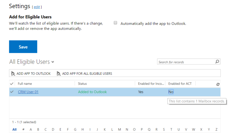Toggle the select-all checkmark in the header
Image resolution: width=229 pixels, height=133 pixels.
(12, 84)
